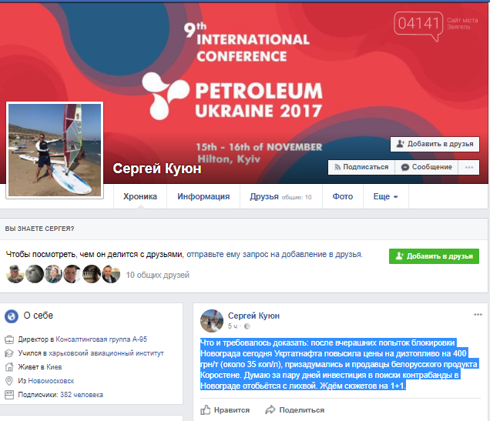Image resolution: width=490 pixels, height=421 pixels.
Task: Click the graduation cap education icon
Action: tap(9, 353)
